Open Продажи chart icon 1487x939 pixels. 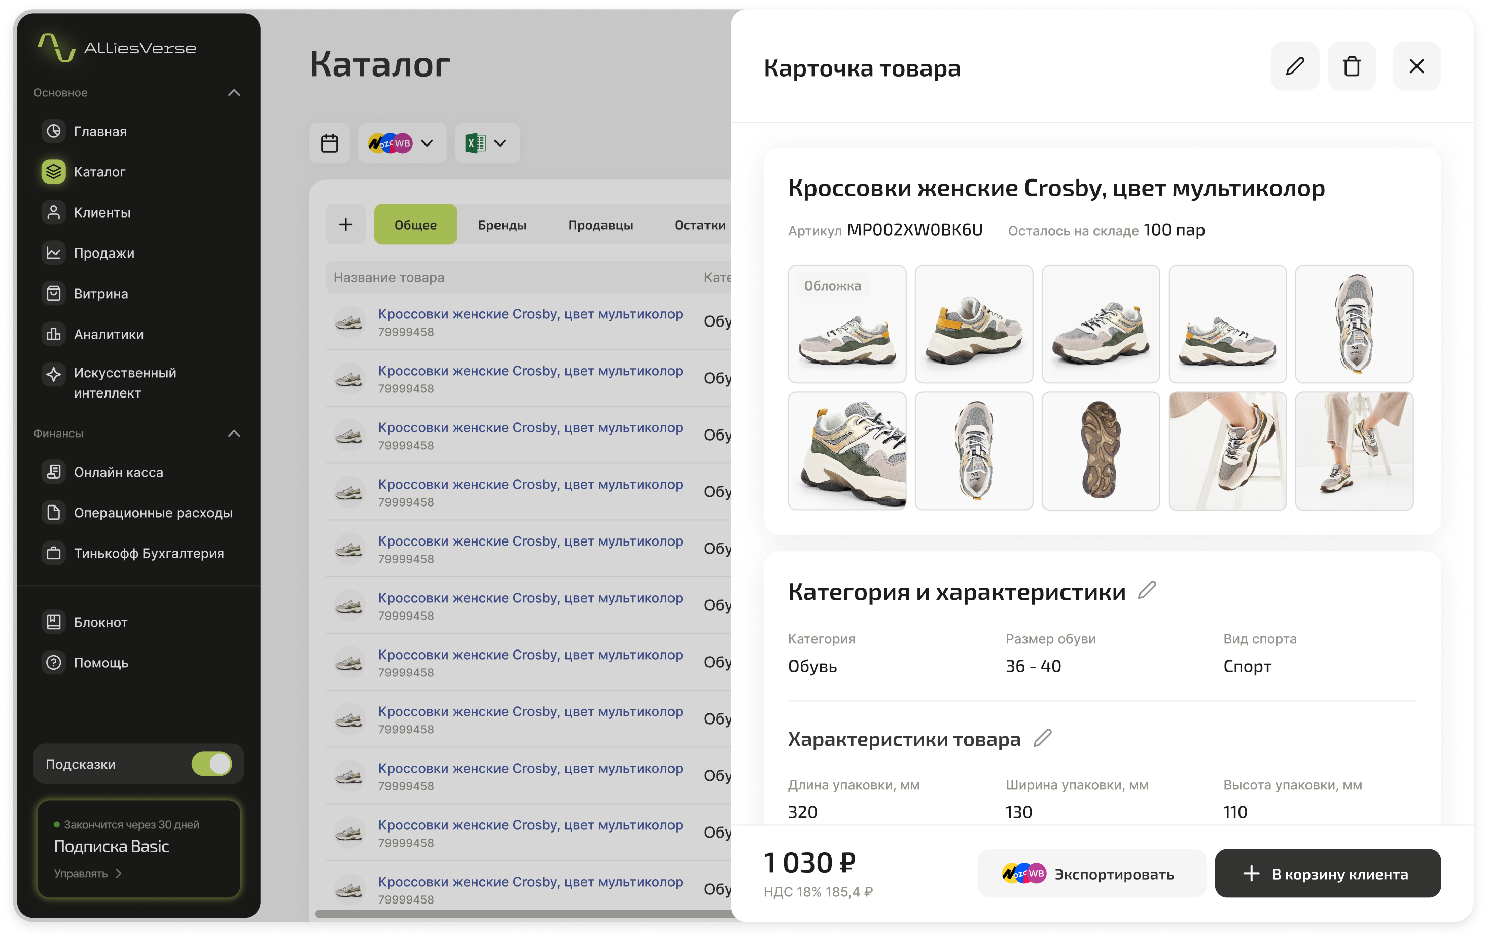click(54, 253)
